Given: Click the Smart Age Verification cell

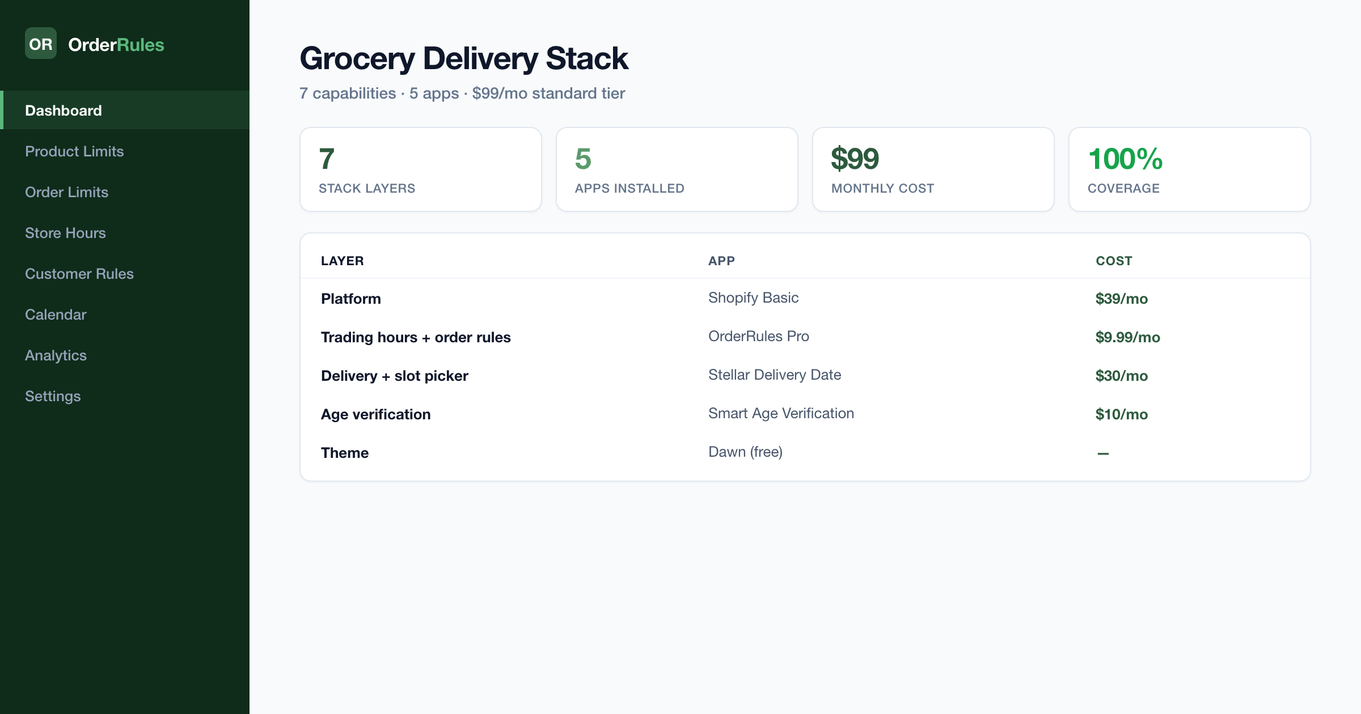Looking at the screenshot, I should click(781, 414).
